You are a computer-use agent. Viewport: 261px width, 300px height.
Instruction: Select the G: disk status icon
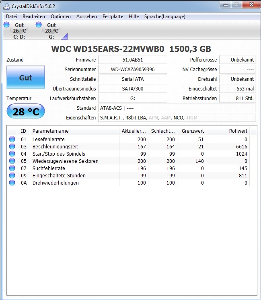(48, 31)
